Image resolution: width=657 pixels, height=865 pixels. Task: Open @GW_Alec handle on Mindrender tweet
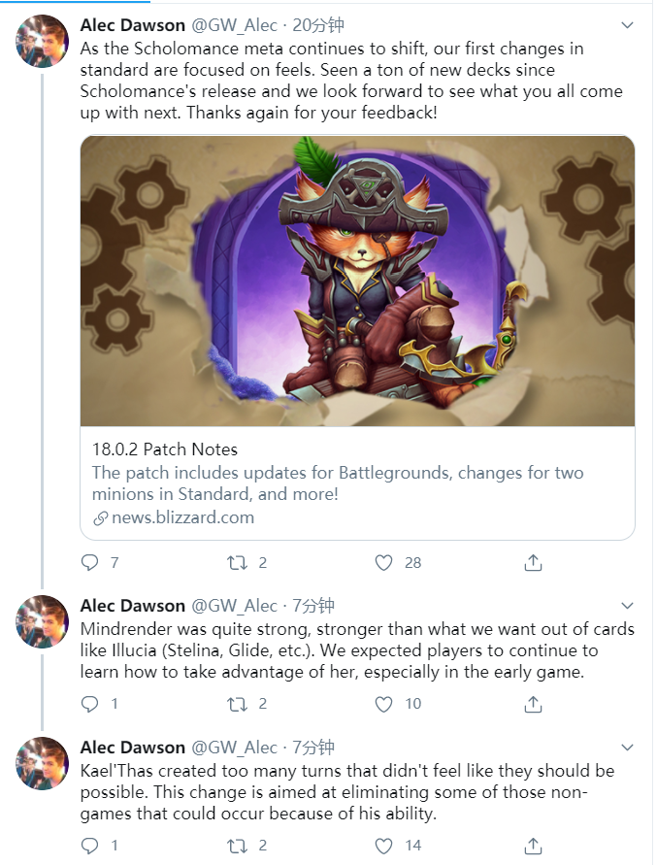(234, 605)
